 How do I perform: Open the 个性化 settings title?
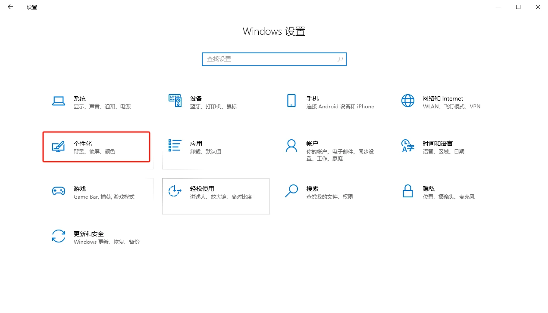[x=83, y=144]
